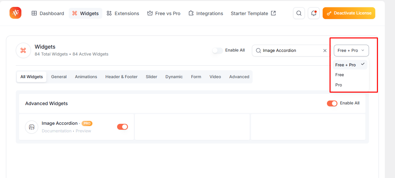Switch to the Form tab
This screenshot has height=178, width=395.
[x=196, y=77]
